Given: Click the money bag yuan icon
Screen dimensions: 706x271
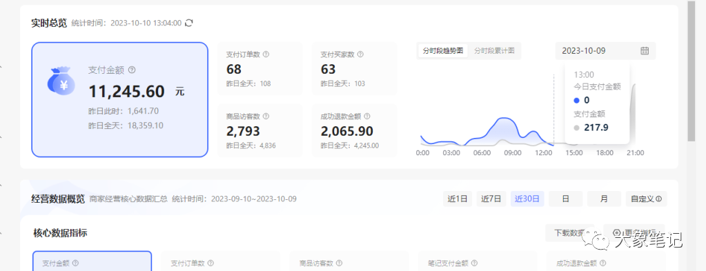Looking at the screenshot, I should [x=61, y=81].
